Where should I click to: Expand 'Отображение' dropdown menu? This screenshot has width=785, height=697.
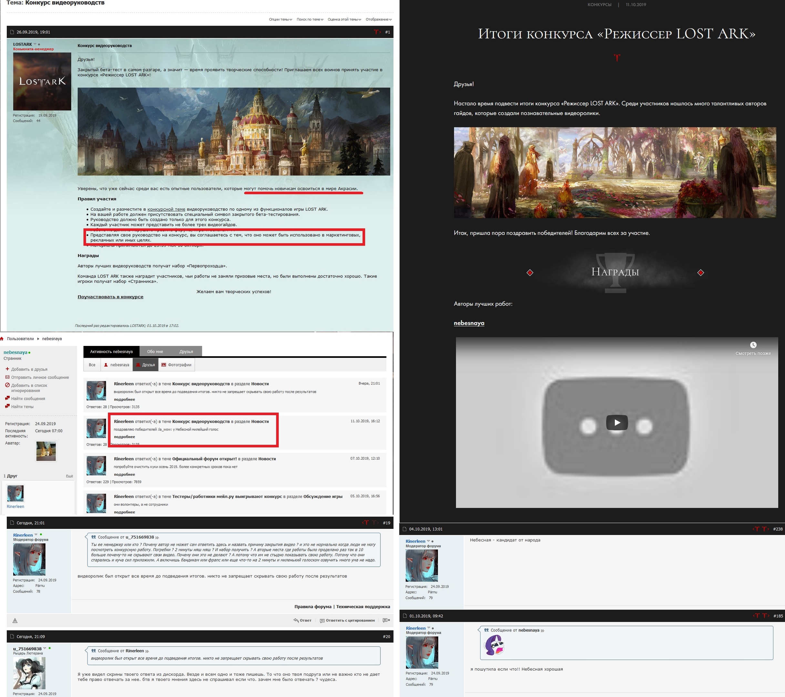379,19
